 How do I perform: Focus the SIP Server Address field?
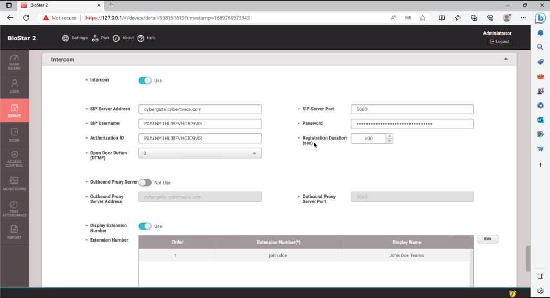pyautogui.click(x=200, y=109)
